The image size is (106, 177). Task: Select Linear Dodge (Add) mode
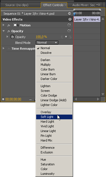(x=54, y=100)
